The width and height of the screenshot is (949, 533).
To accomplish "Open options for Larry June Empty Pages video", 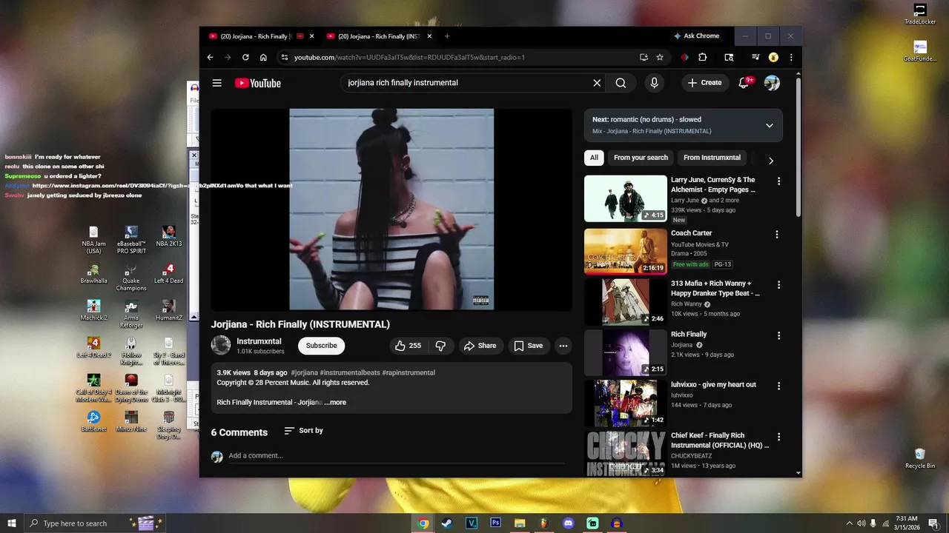I will [x=778, y=181].
